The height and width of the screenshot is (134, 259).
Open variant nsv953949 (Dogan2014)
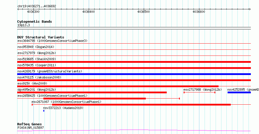click(36, 47)
